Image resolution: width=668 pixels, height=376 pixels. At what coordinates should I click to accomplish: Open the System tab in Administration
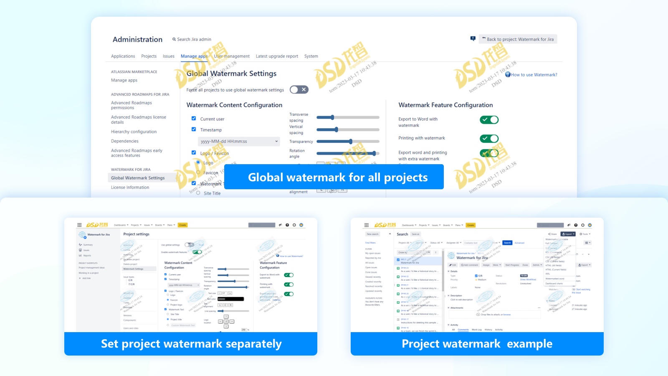[x=311, y=56]
